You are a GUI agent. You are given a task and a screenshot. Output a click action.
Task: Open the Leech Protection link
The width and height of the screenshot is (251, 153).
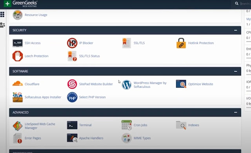tap(36, 56)
